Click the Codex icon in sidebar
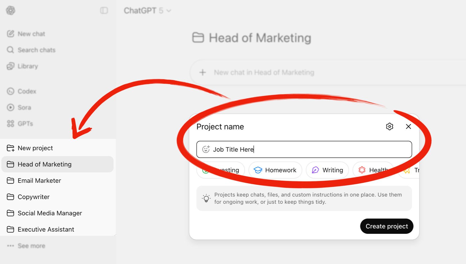The image size is (466, 264). (10, 91)
